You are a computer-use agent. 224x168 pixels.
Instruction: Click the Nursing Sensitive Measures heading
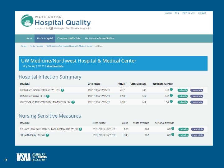tap(50, 116)
